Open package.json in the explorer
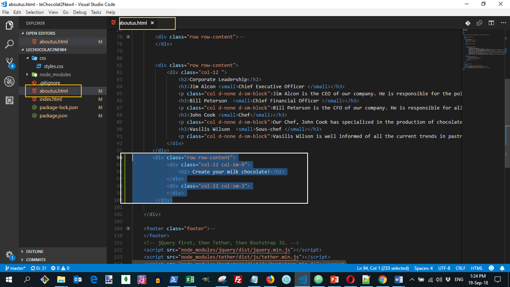This screenshot has width=510, height=287. click(53, 116)
